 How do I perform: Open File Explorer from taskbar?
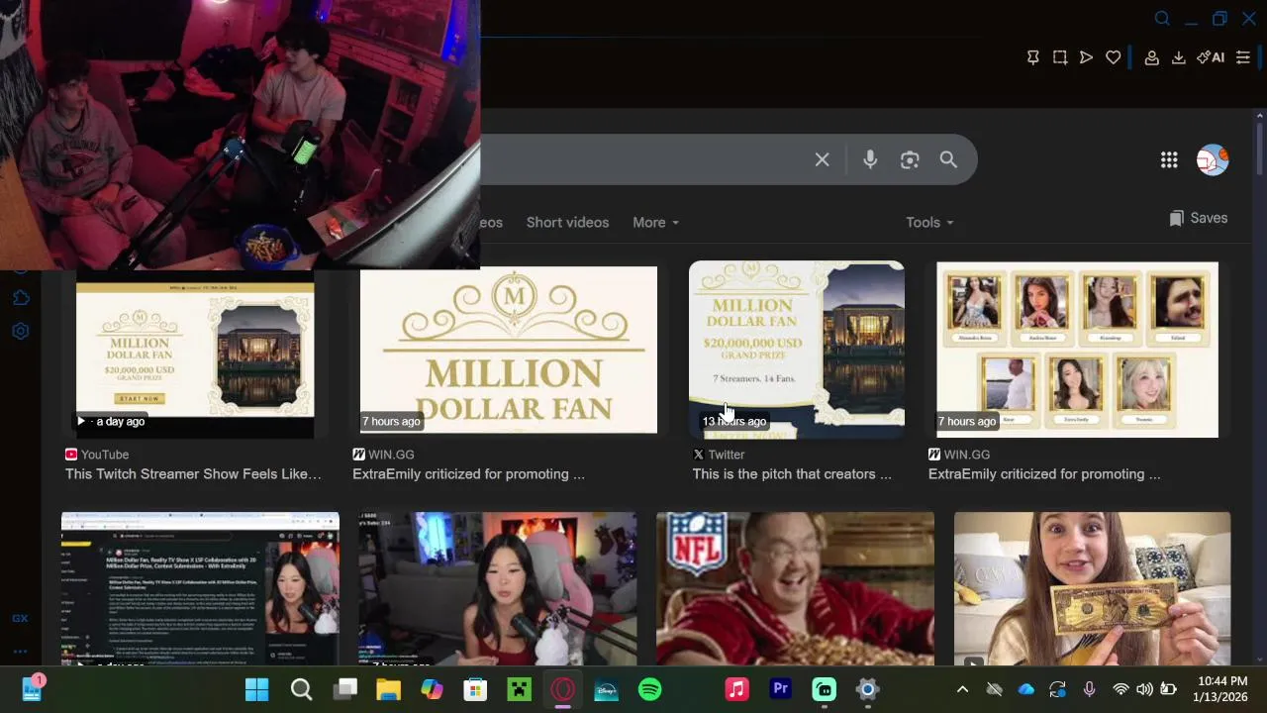point(388,689)
